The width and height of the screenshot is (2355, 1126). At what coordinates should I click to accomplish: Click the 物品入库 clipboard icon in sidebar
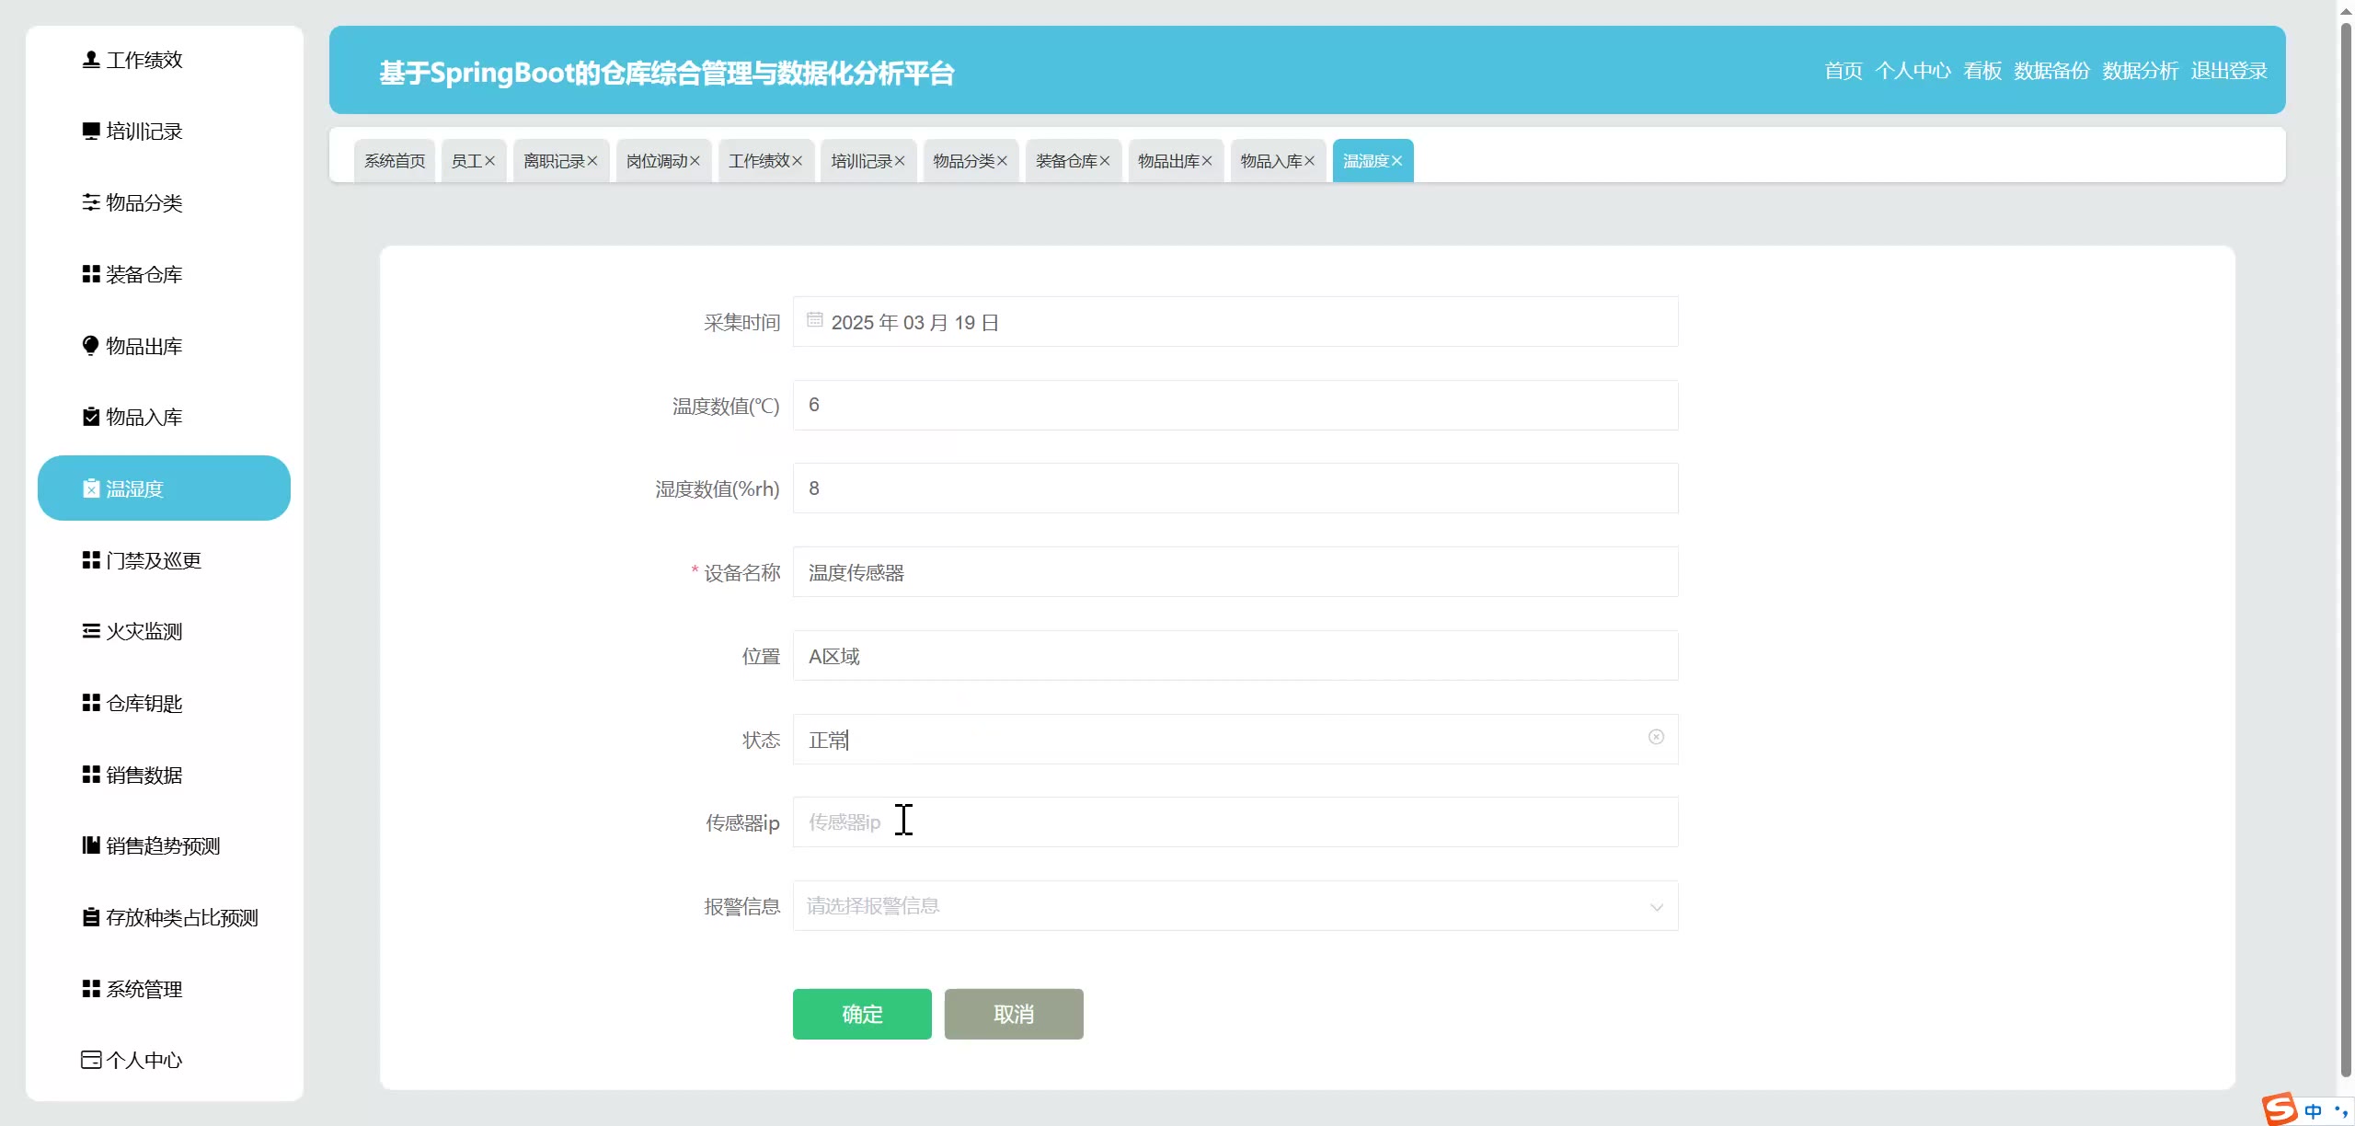(x=90, y=417)
